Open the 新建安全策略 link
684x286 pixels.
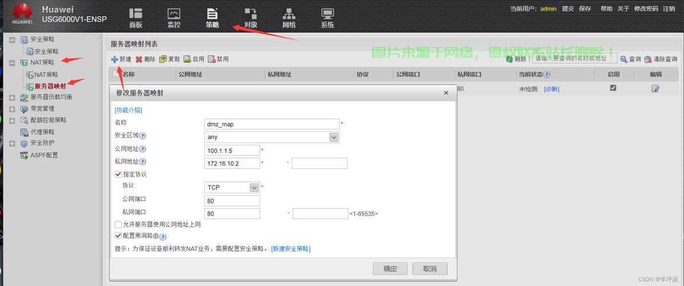(x=291, y=248)
